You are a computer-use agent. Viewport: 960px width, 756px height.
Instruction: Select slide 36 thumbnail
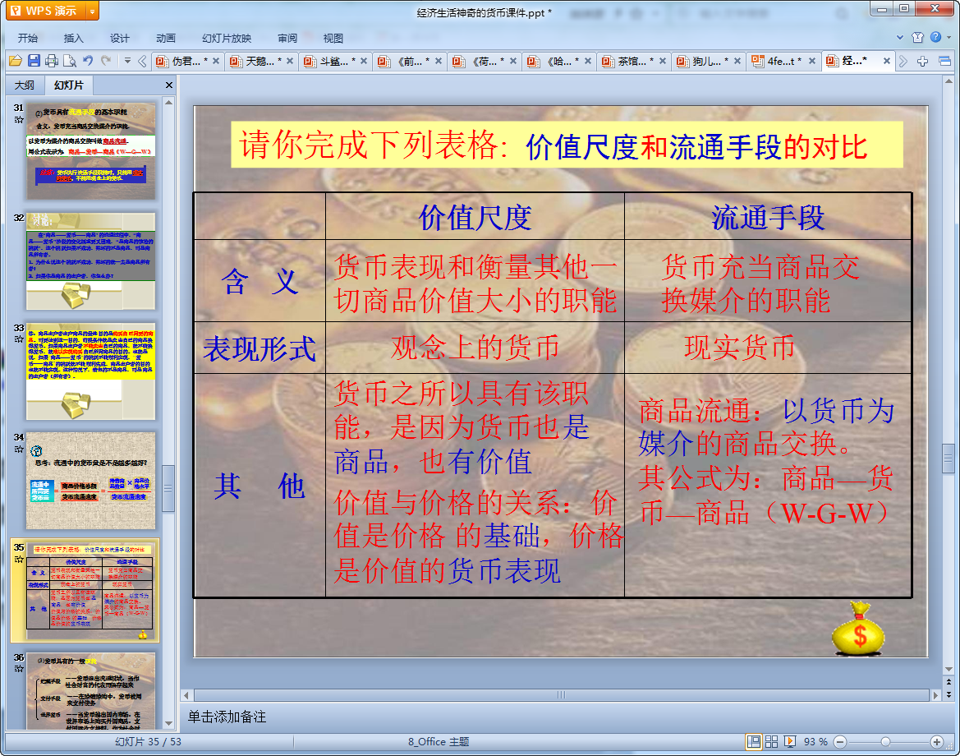[90, 690]
